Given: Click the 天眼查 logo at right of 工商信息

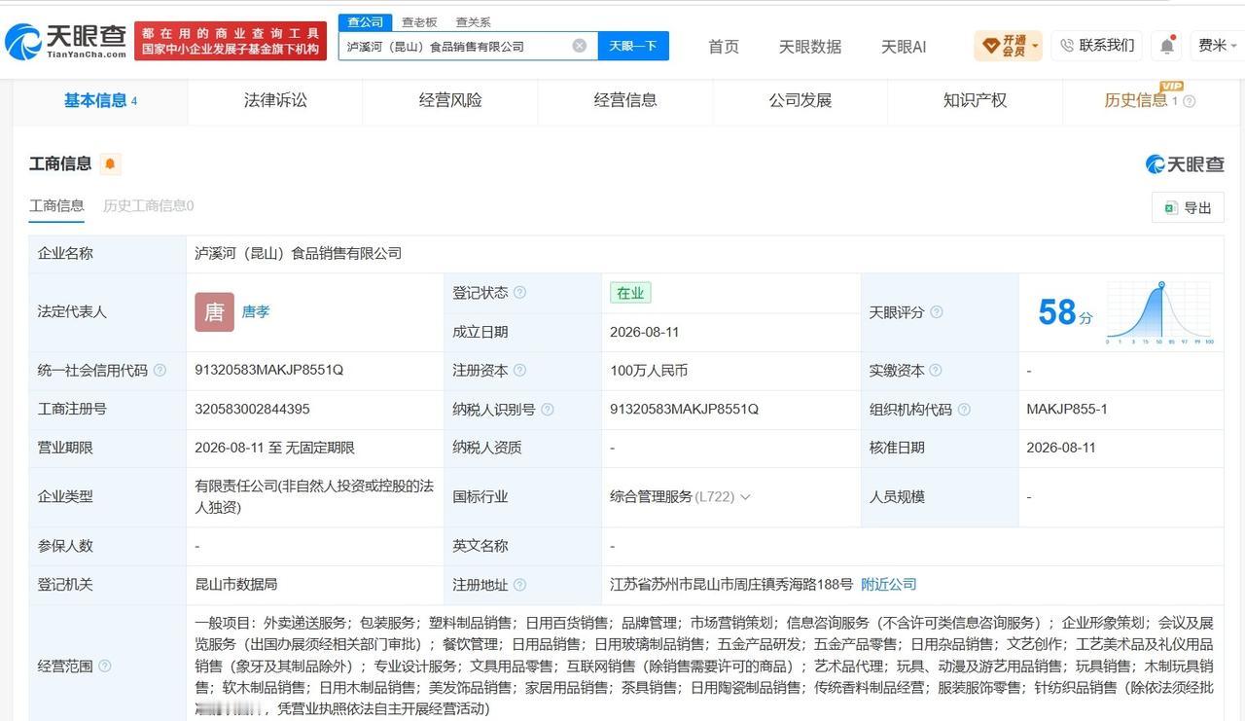Looking at the screenshot, I should [1184, 163].
